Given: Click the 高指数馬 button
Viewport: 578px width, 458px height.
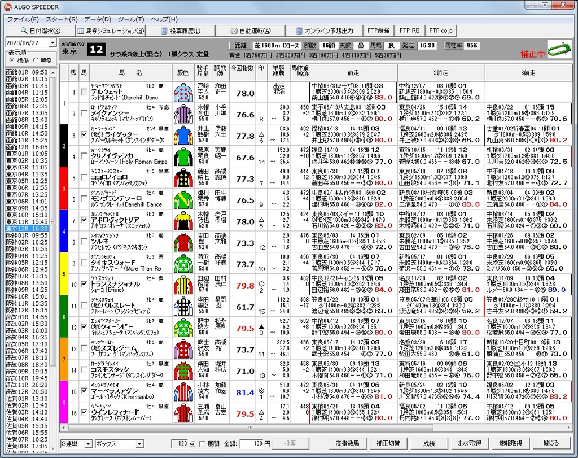Looking at the screenshot, I should point(347,443).
